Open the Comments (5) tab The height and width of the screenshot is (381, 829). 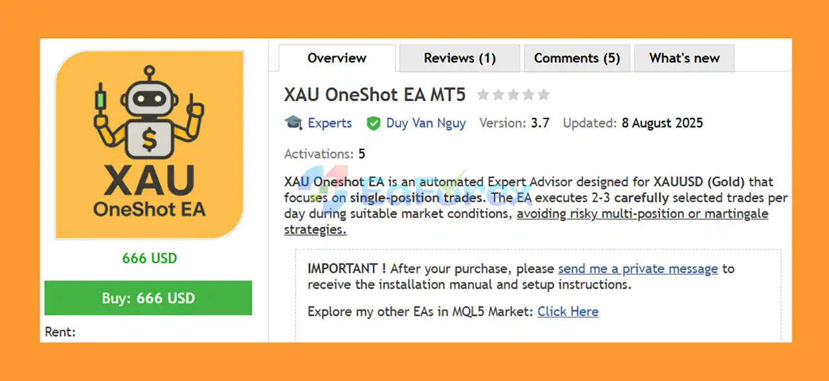[577, 58]
